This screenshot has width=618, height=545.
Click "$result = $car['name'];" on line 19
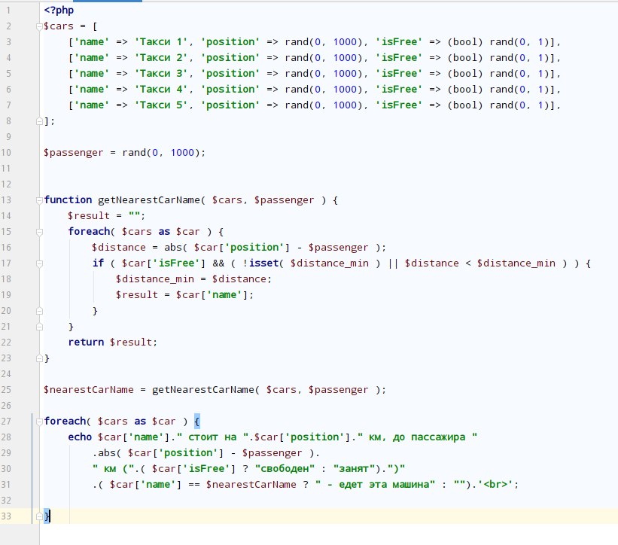184,295
